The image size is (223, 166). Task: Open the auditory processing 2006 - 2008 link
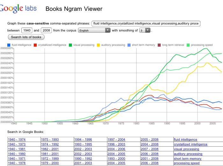pos(149,154)
